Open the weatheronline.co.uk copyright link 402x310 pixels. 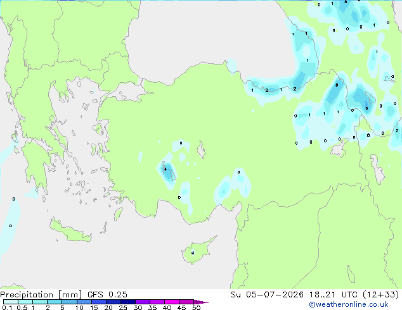click(349, 304)
